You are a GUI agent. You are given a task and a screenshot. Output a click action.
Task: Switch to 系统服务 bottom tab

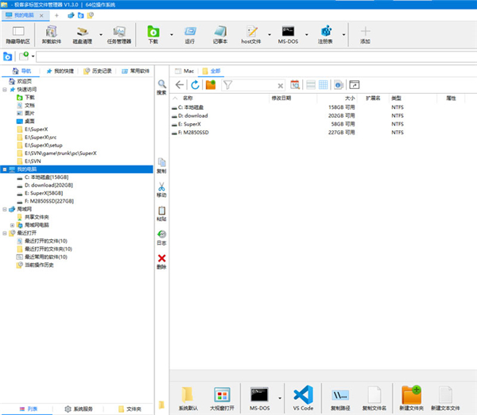click(x=79, y=409)
